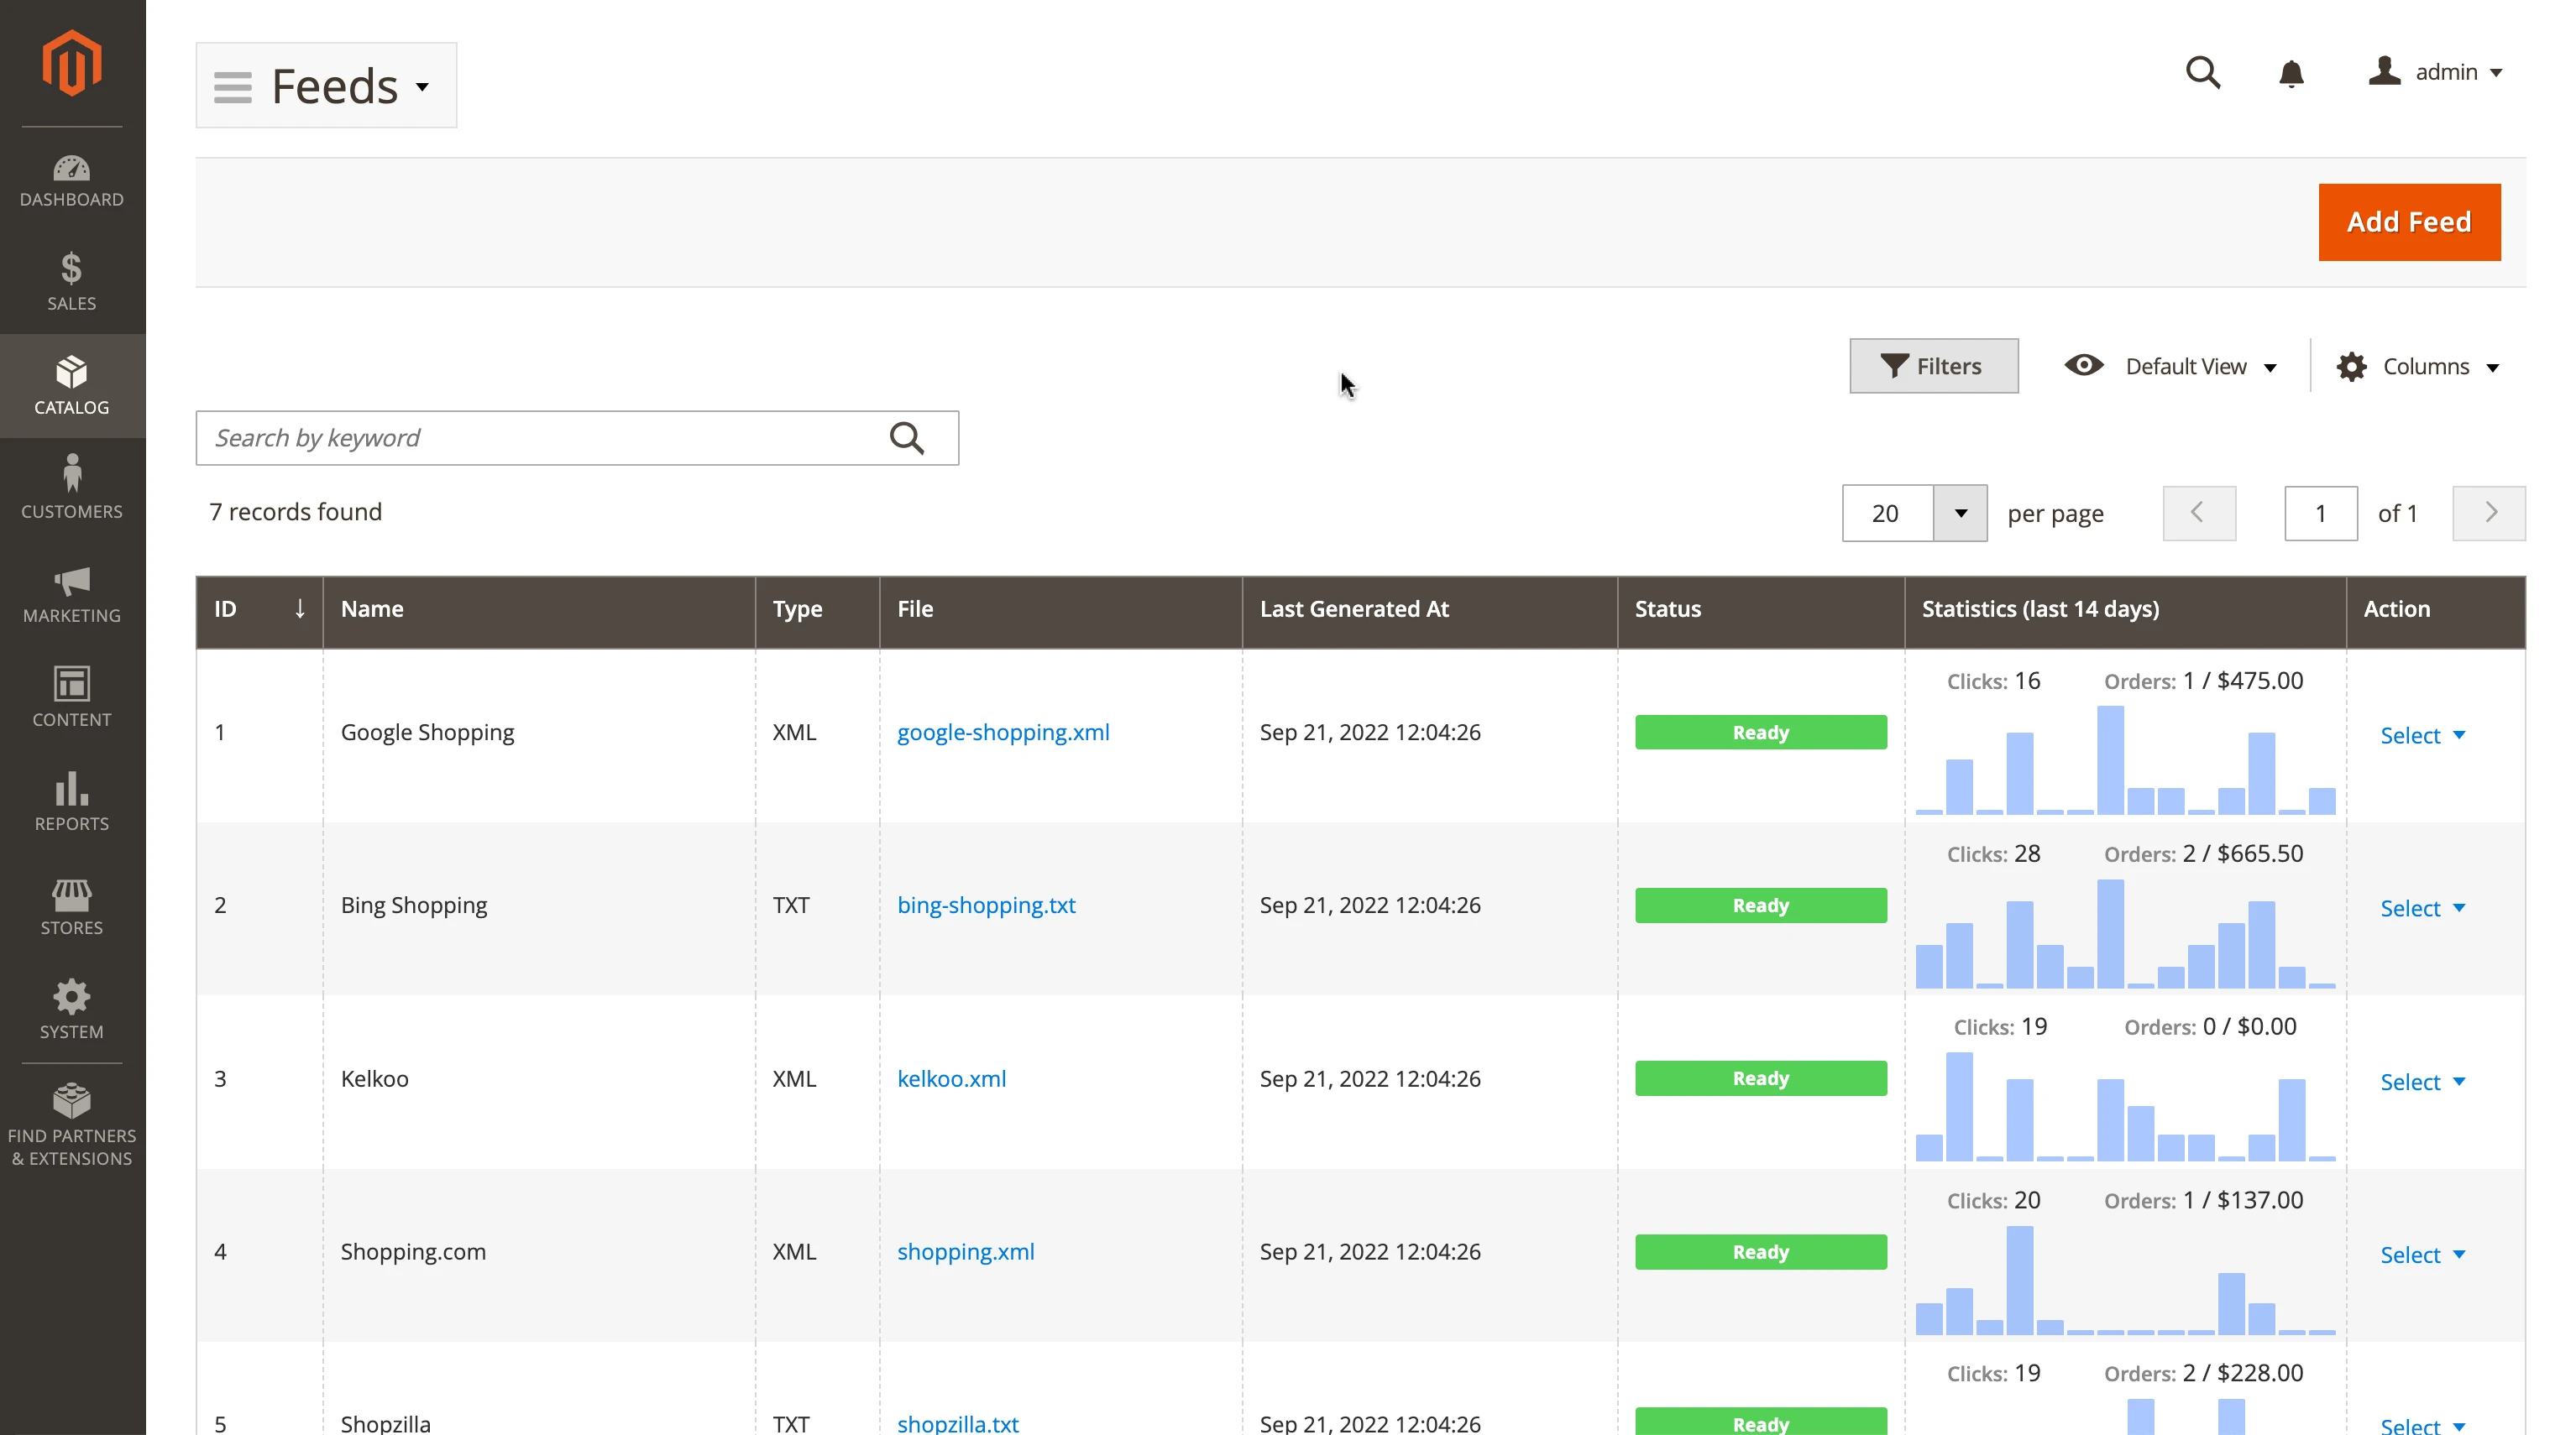Open the Marketing sidebar menu
The image size is (2576, 1435).
72,593
